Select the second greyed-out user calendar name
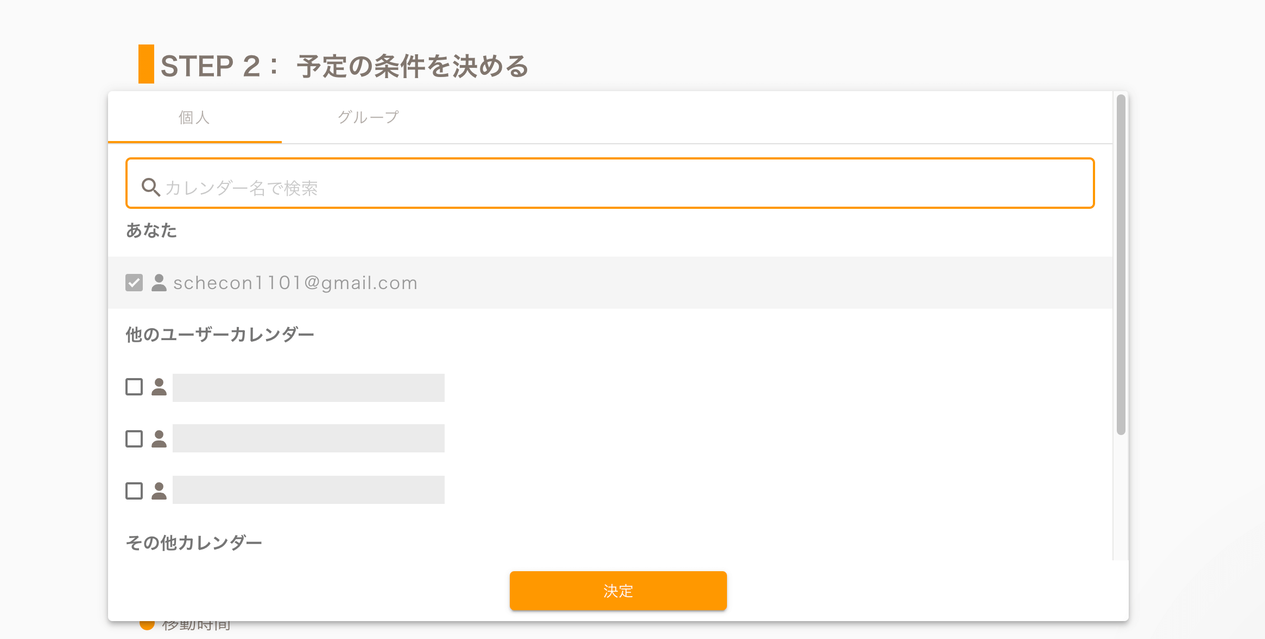Image resolution: width=1265 pixels, height=639 pixels. pos(308,438)
